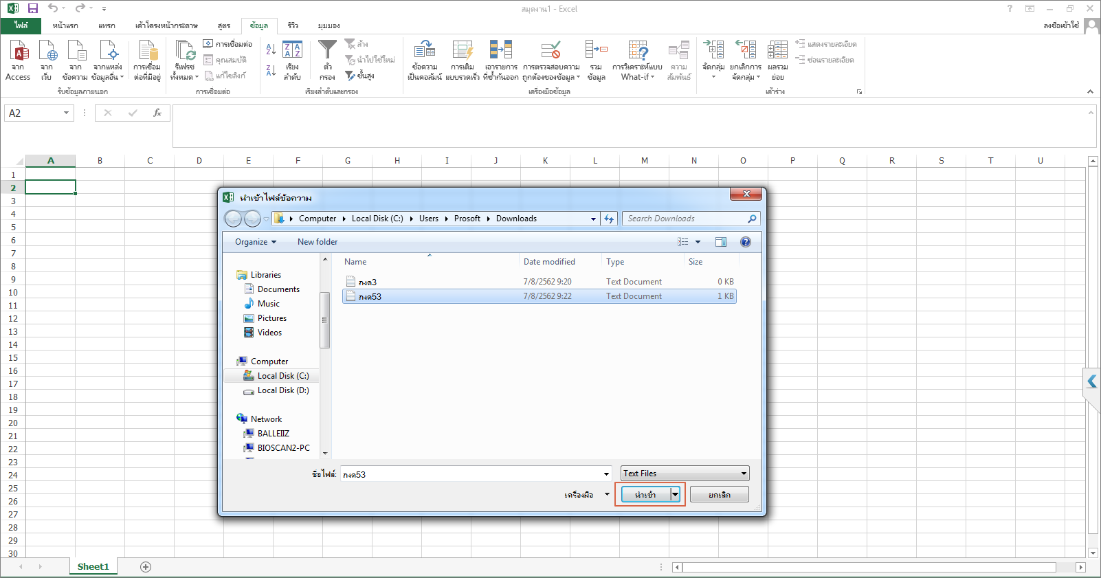
Task: Open the Group (จัดกลุ่ม) tool
Action: [713, 60]
